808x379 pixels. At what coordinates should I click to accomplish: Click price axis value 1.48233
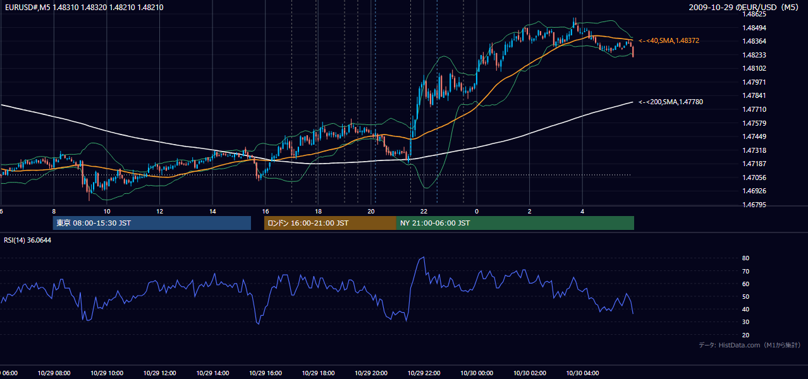[x=756, y=55]
